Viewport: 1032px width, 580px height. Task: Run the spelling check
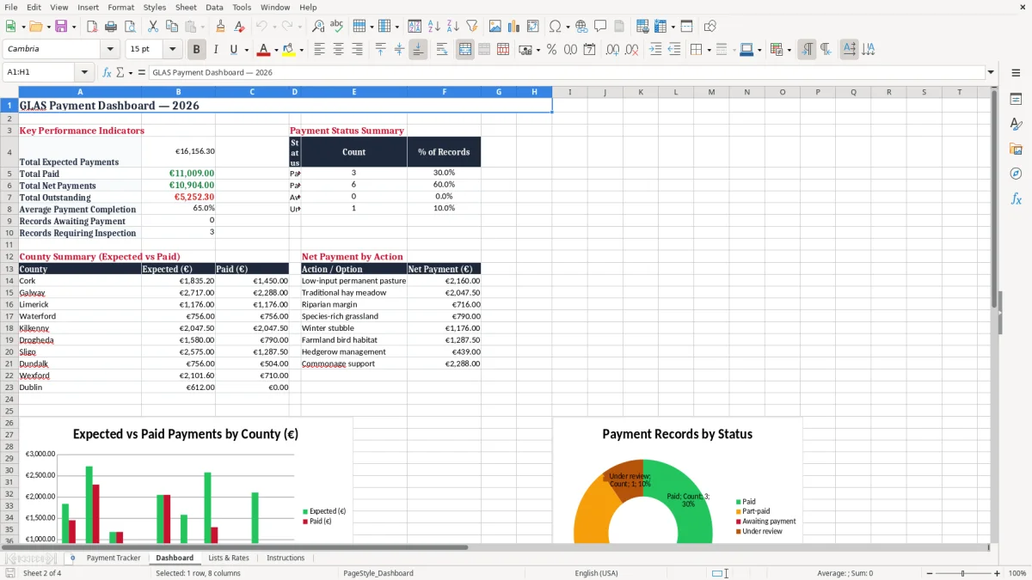point(336,27)
